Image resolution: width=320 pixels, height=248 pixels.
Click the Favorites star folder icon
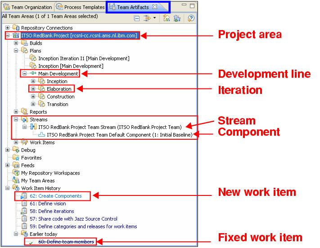pos(16,157)
